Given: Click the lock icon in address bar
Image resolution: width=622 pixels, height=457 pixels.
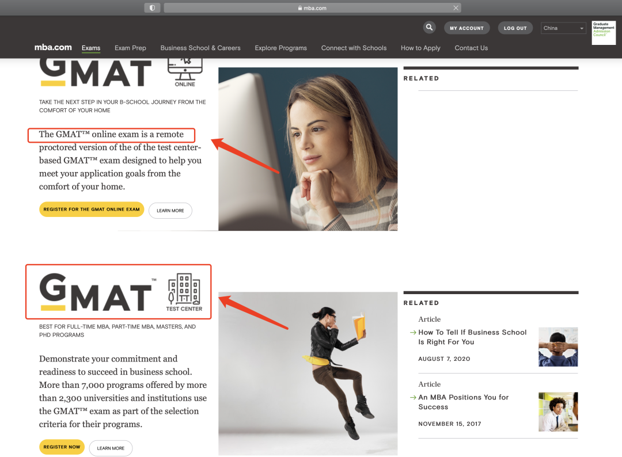Looking at the screenshot, I should click(300, 8).
